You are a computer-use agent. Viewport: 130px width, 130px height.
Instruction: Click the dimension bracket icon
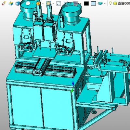tap(66, 3)
